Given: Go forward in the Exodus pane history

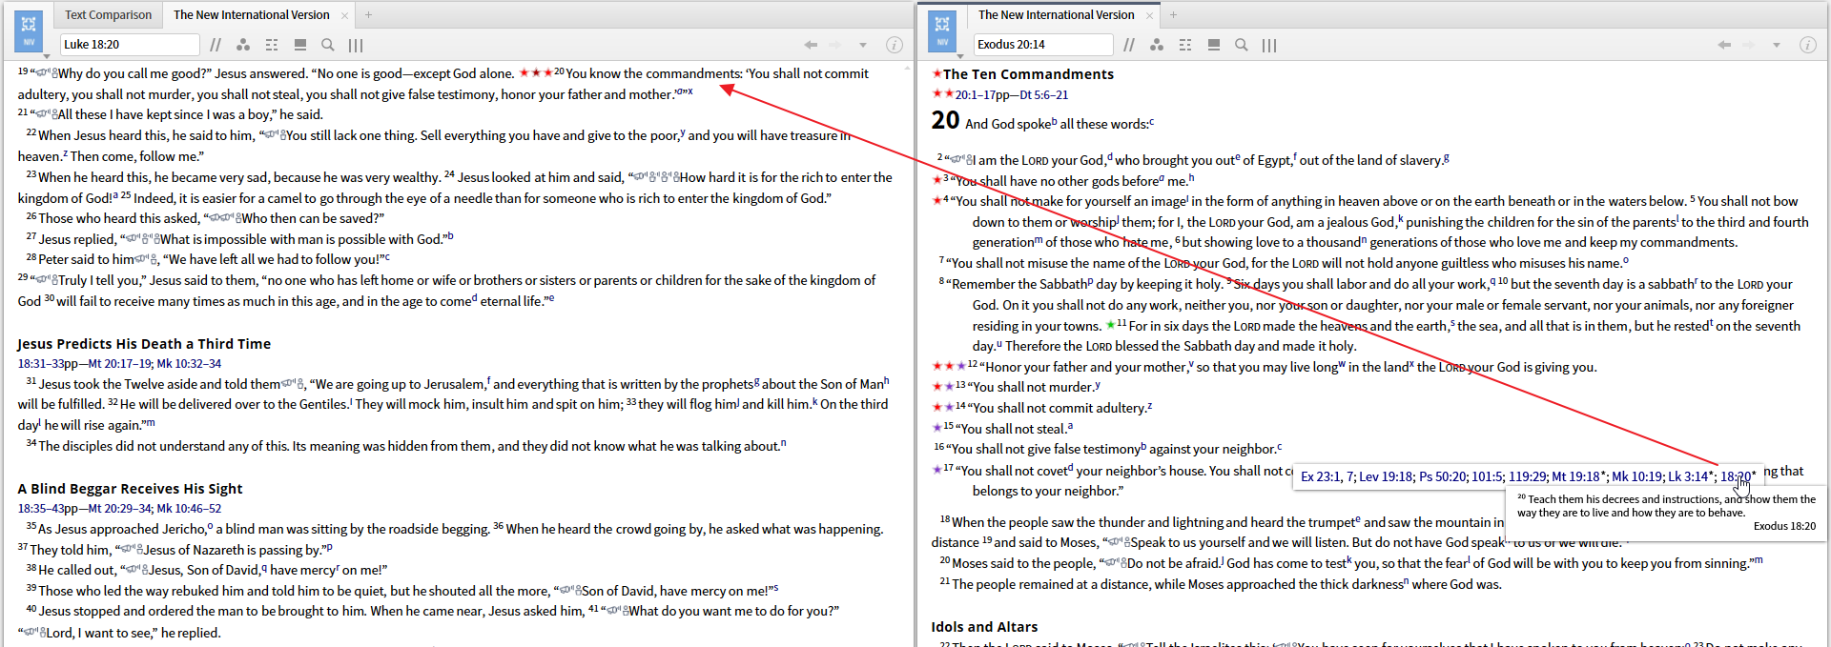Looking at the screenshot, I should (1749, 45).
